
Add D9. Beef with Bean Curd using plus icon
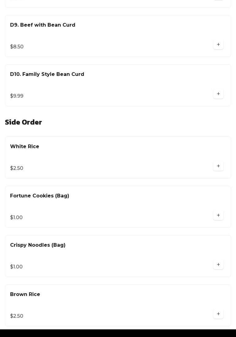[218, 45]
